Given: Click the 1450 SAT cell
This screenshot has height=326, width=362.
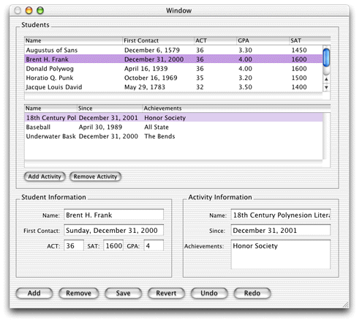Looking at the screenshot, I should pos(299,50).
